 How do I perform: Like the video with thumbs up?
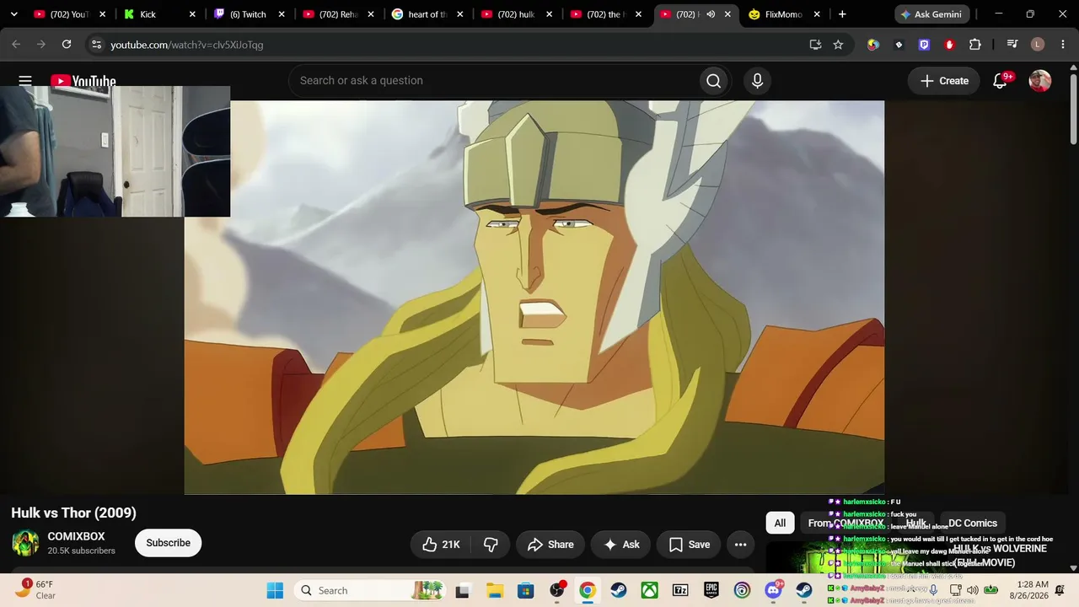click(x=443, y=545)
